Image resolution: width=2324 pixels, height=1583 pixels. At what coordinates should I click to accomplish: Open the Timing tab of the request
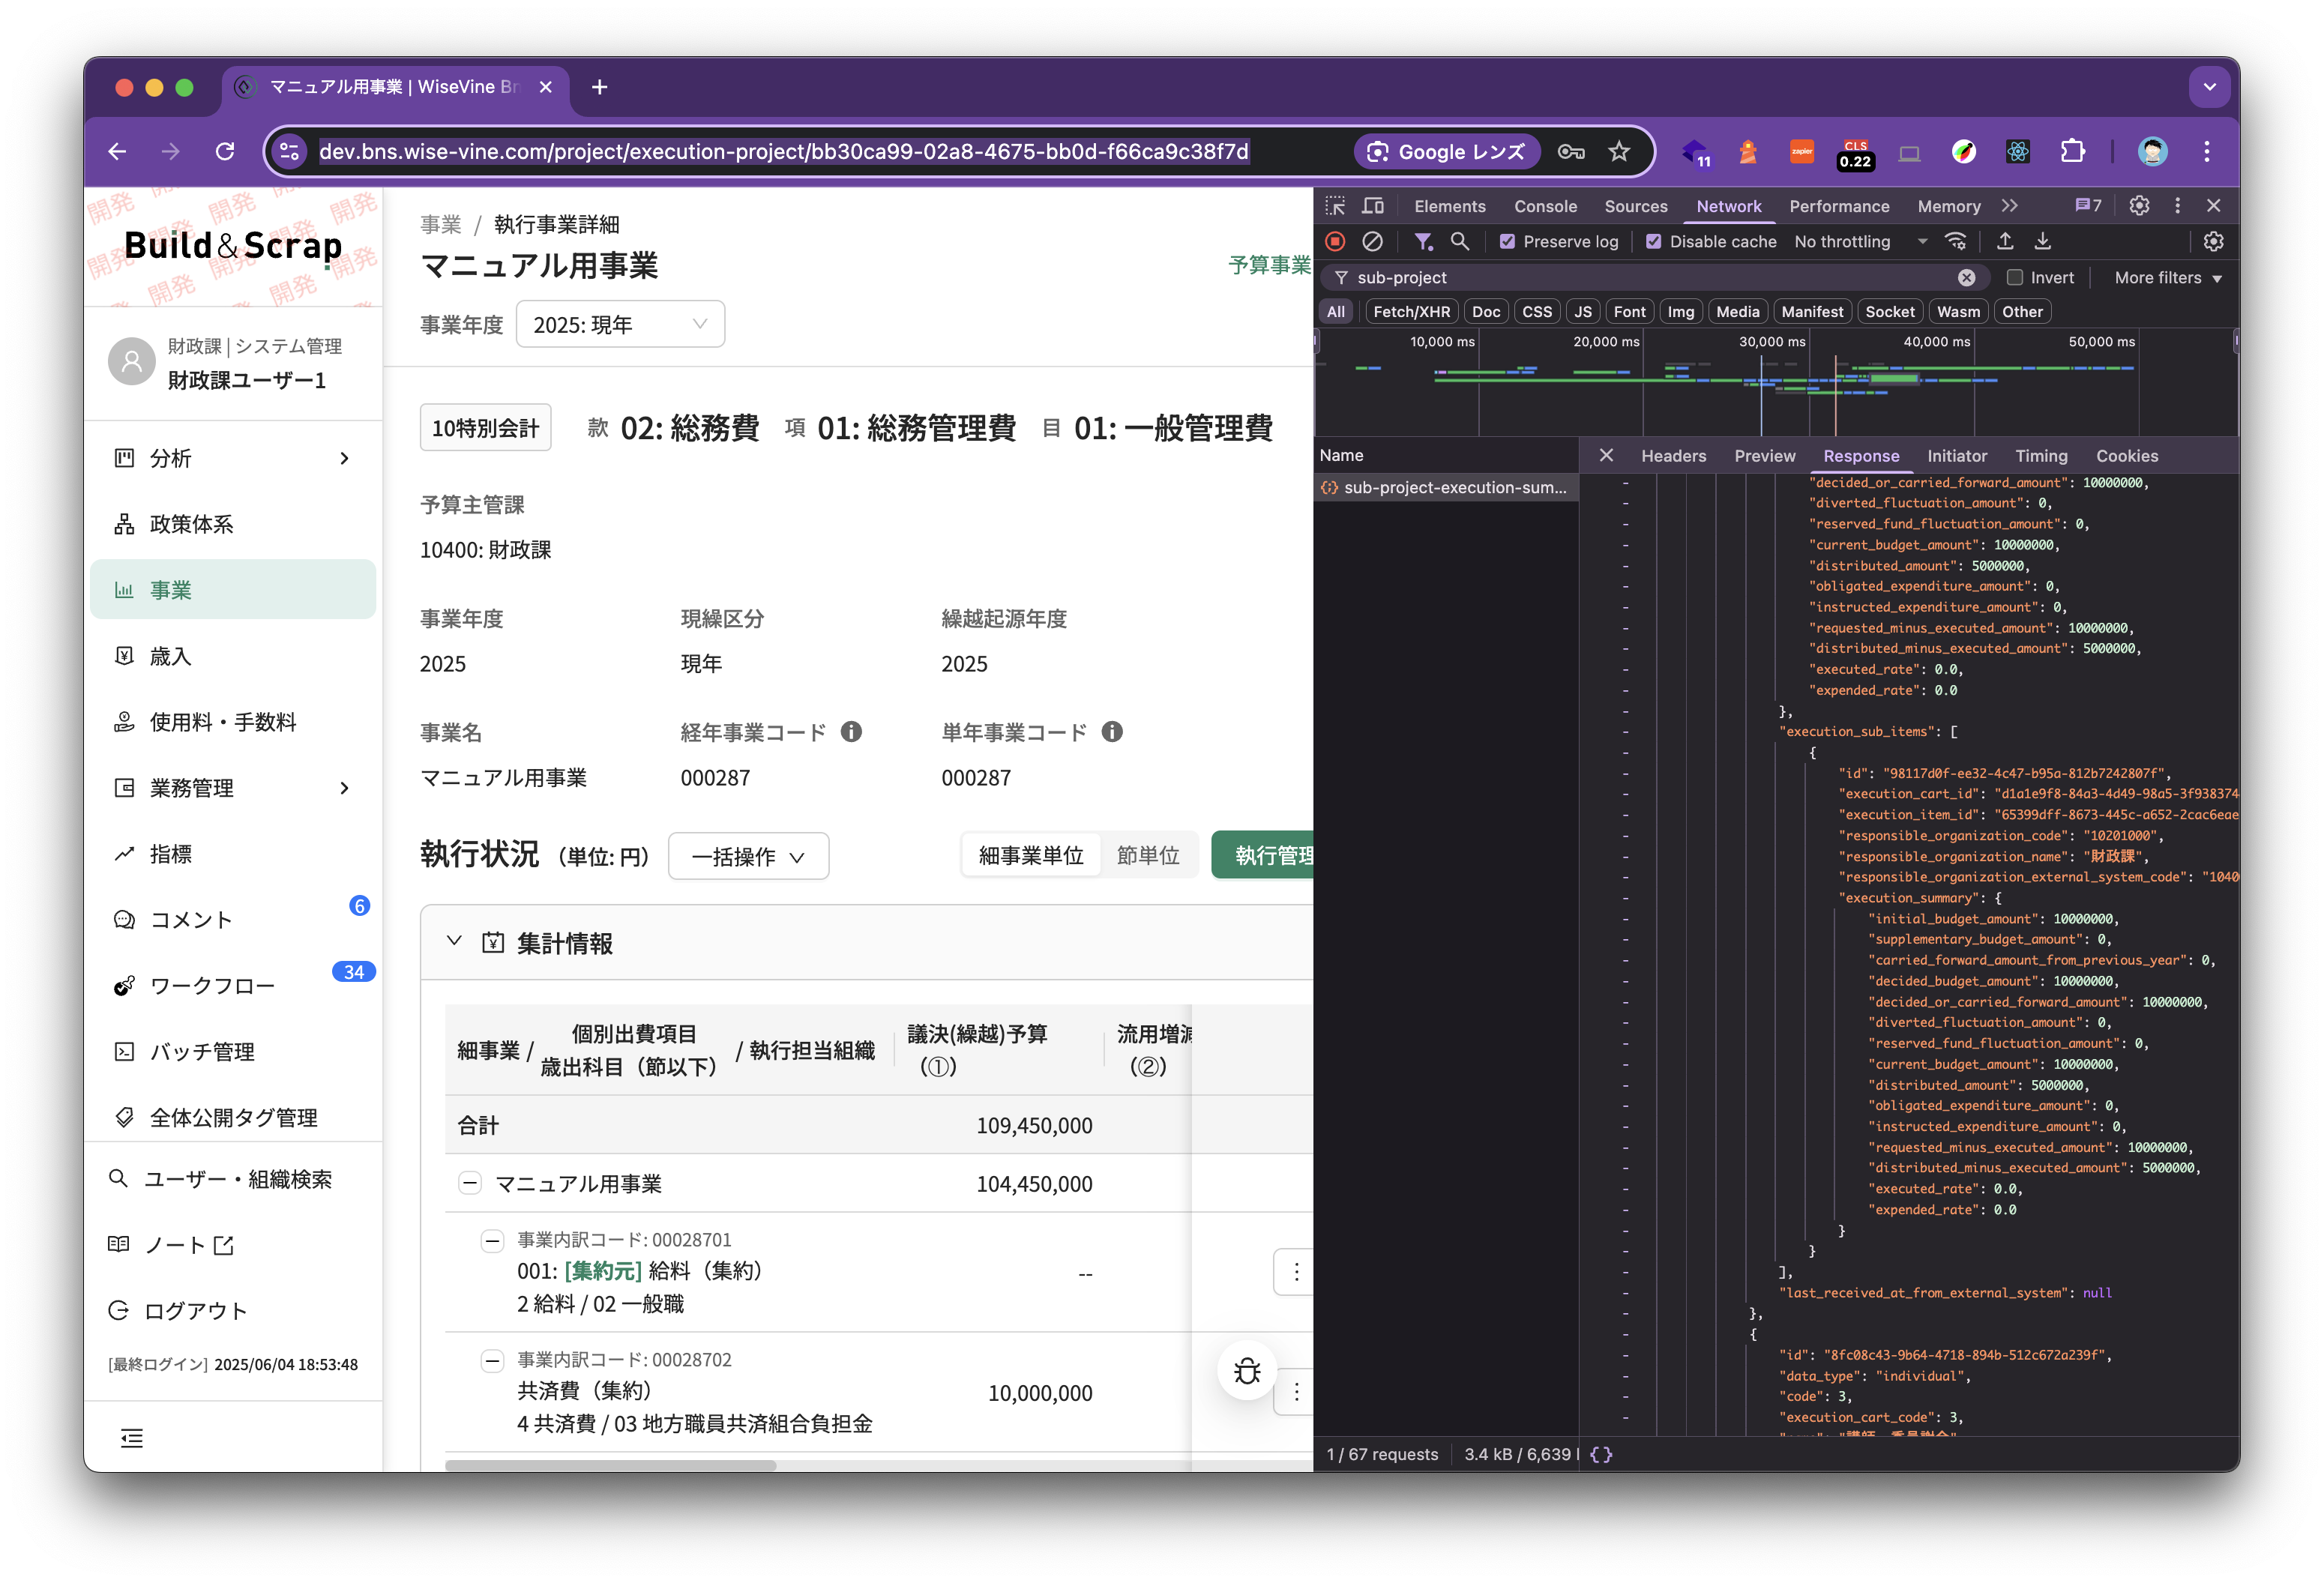click(x=2041, y=456)
